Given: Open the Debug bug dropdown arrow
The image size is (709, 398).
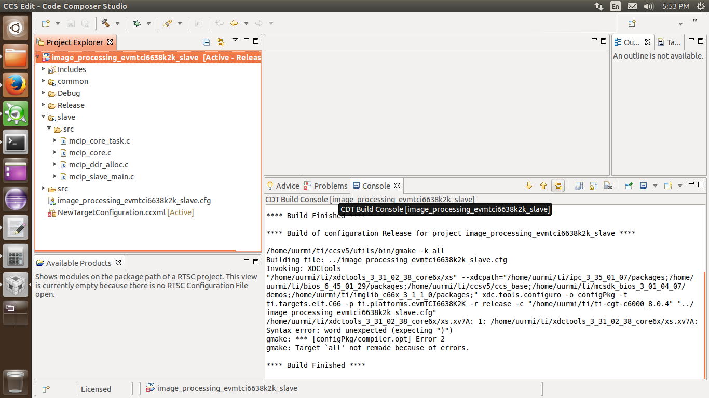Looking at the screenshot, I should (x=148, y=23).
